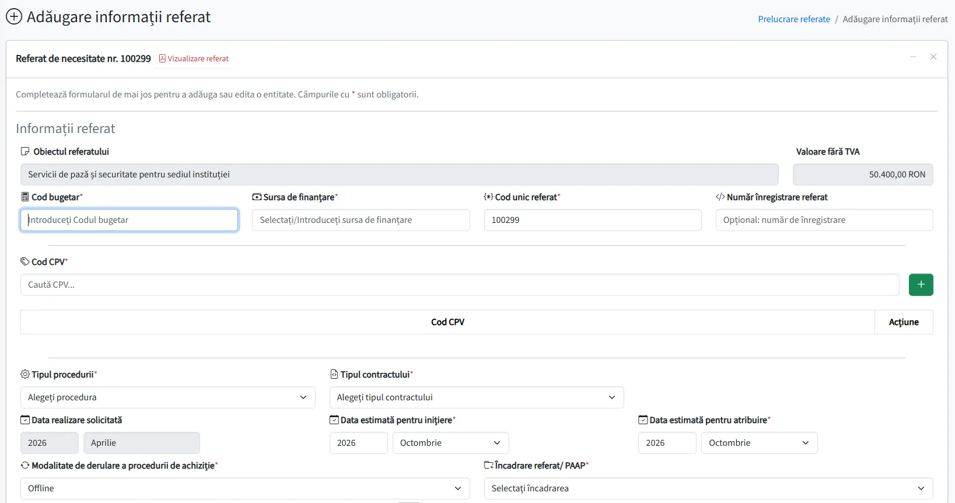Click the note icon beside Obiectul referatului

[25, 152]
